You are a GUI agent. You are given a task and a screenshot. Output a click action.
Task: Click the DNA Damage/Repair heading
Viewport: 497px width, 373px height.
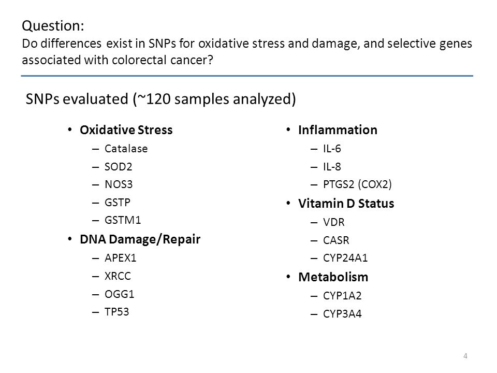(x=140, y=239)
